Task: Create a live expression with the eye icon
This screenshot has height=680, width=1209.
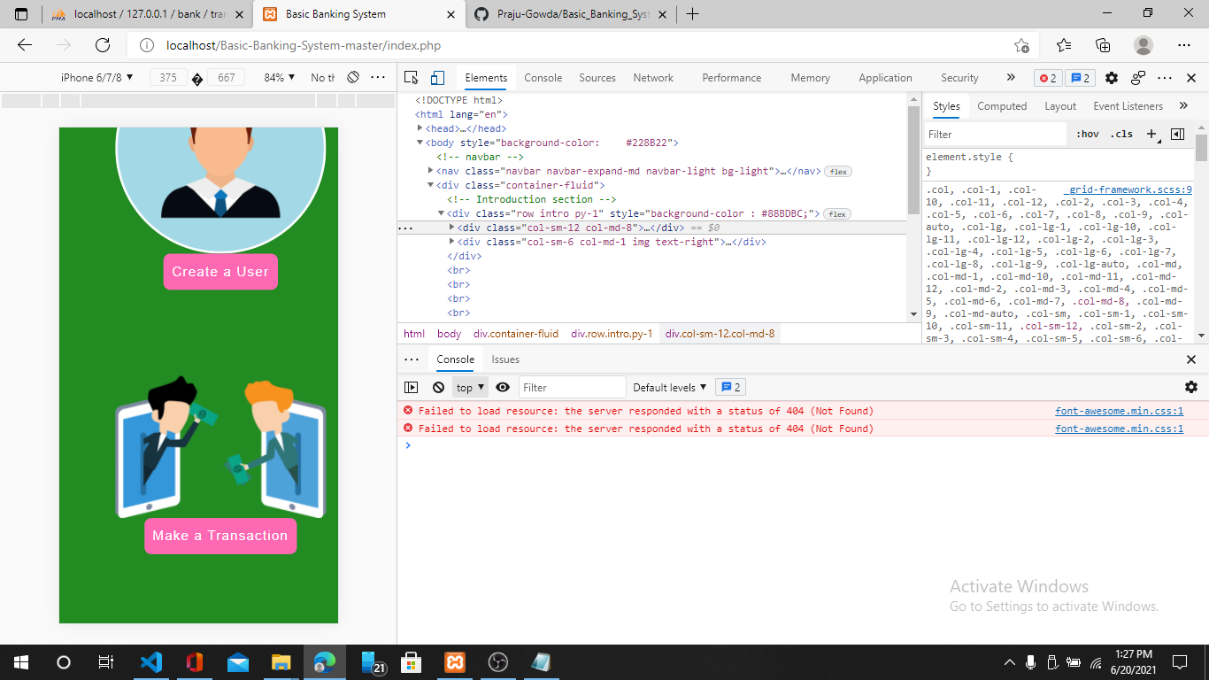Action: (x=502, y=387)
